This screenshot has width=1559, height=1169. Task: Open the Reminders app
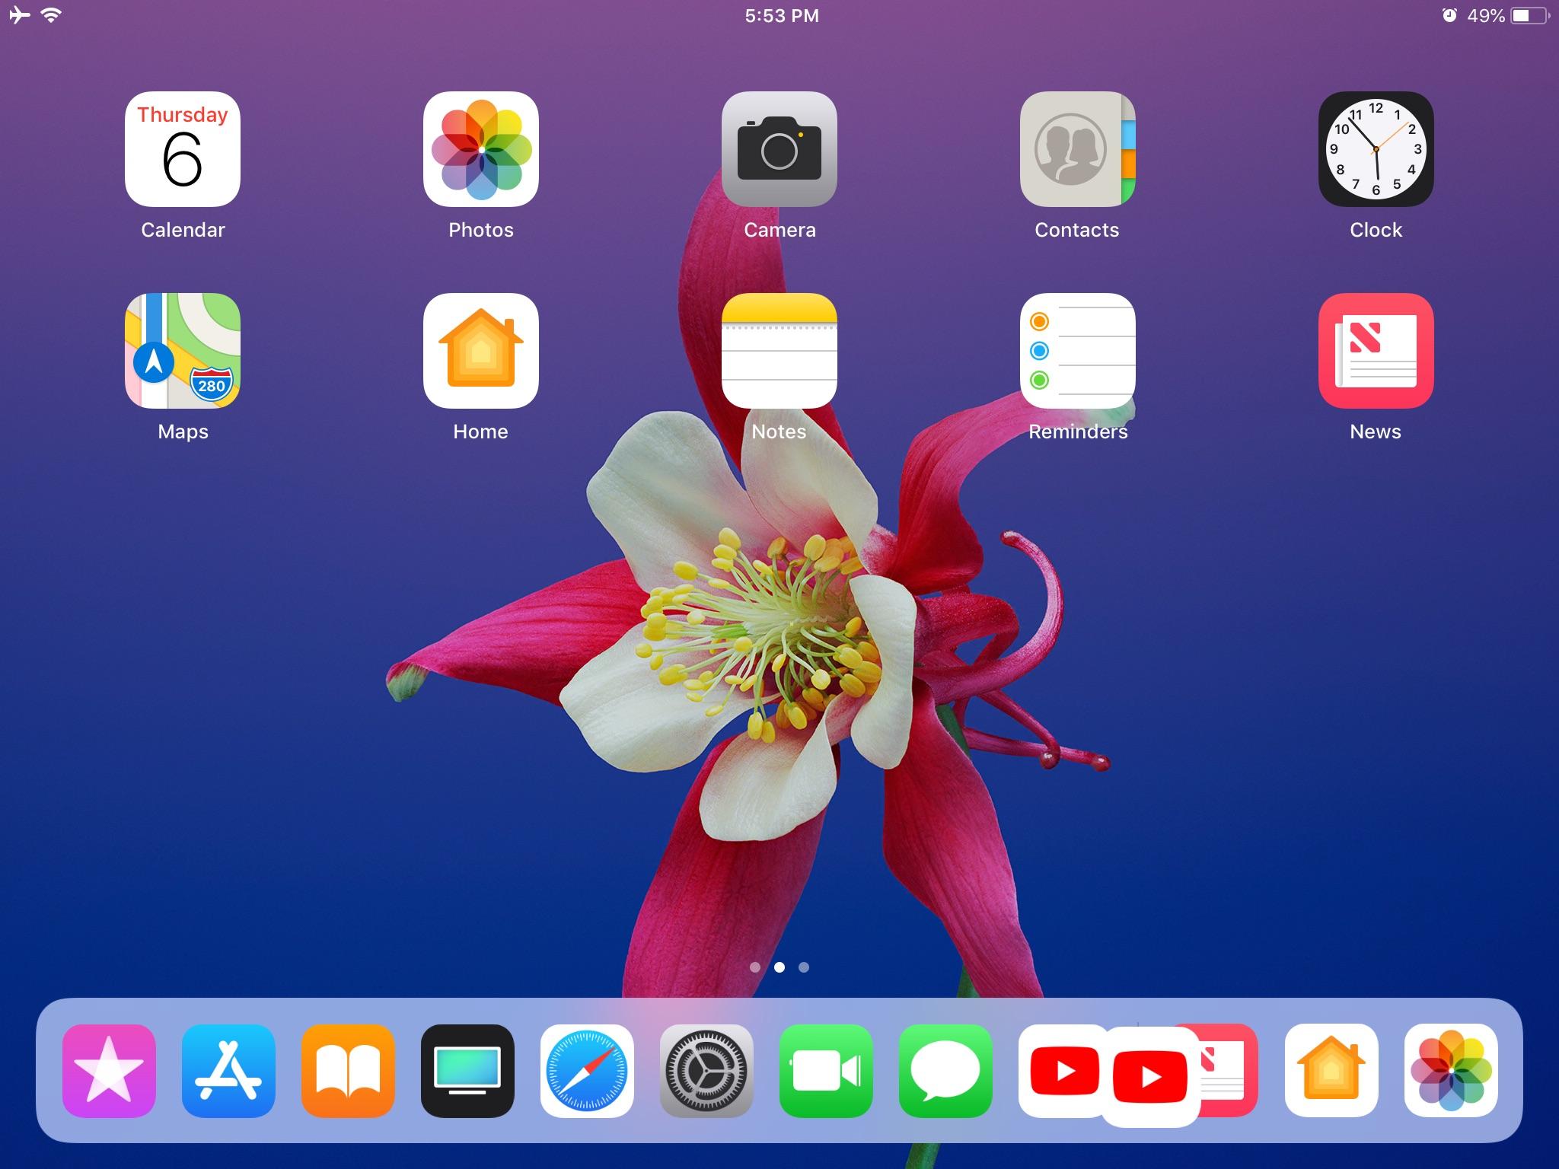[x=1077, y=352]
